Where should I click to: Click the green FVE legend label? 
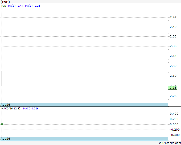3,6
